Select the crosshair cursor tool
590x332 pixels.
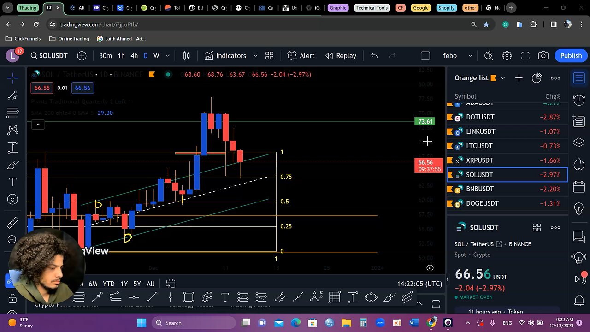(x=12, y=78)
